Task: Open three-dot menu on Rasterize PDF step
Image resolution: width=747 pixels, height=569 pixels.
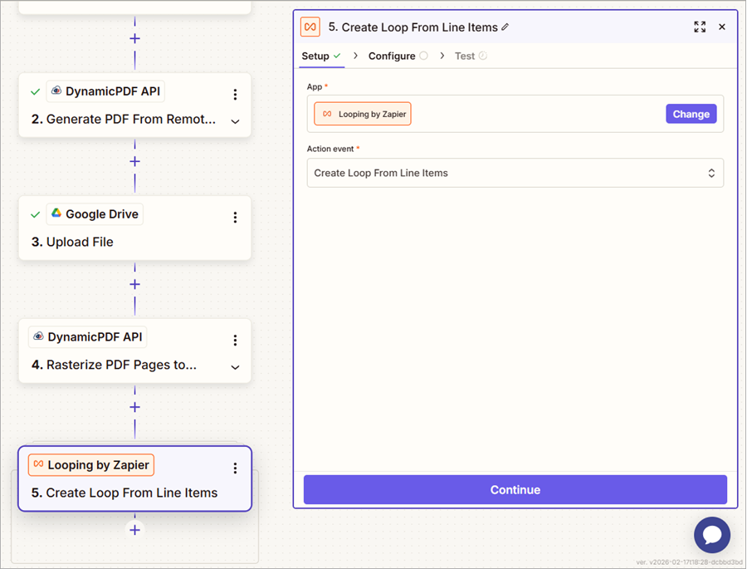Action: click(x=235, y=341)
